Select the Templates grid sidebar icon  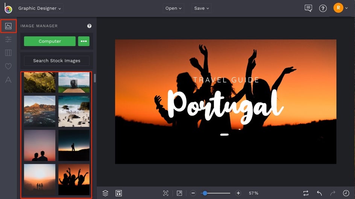tap(8, 53)
